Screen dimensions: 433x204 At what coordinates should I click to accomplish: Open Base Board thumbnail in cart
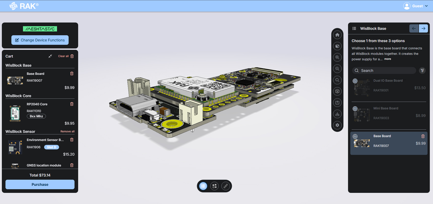coord(15,81)
